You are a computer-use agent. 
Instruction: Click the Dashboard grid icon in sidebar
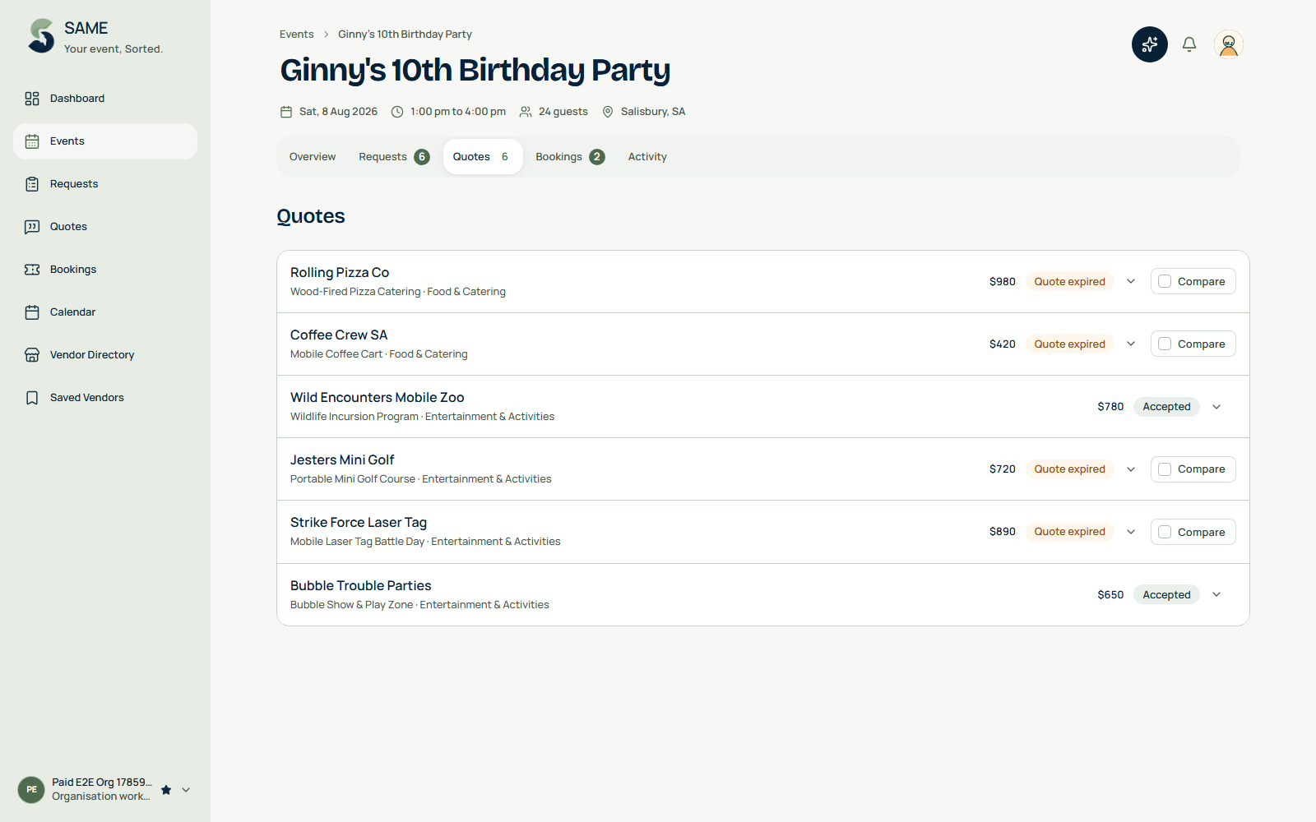32,99
